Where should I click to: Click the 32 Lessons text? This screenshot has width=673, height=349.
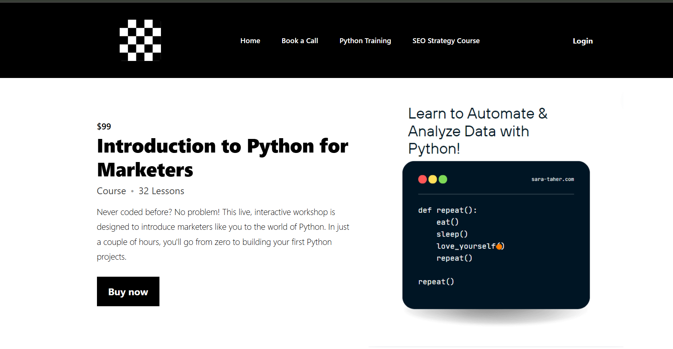161,191
